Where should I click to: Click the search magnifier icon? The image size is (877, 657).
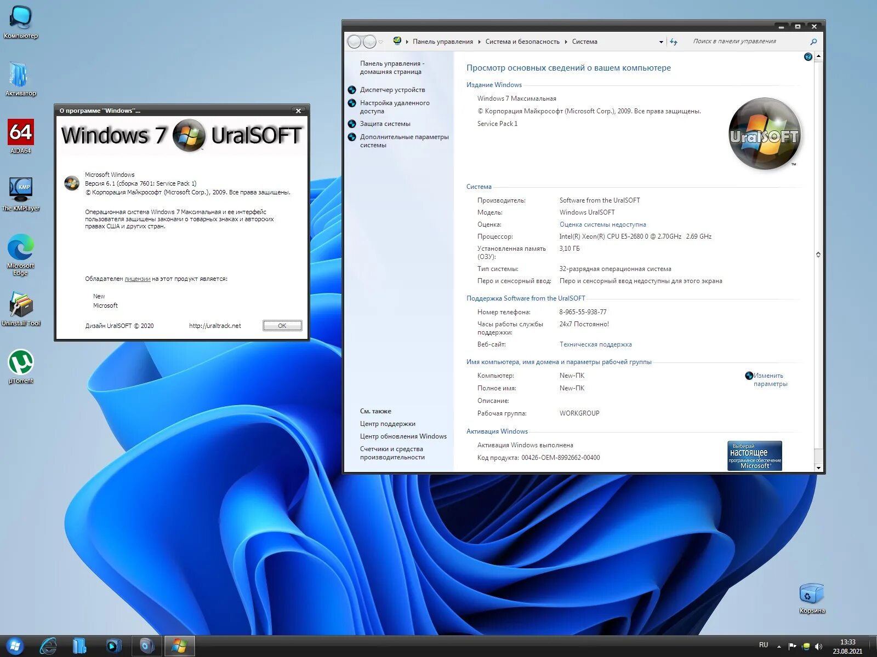813,42
